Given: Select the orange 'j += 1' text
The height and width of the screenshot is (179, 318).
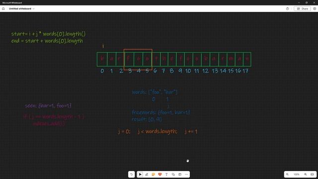Looking at the screenshot, I should pos(191,131).
